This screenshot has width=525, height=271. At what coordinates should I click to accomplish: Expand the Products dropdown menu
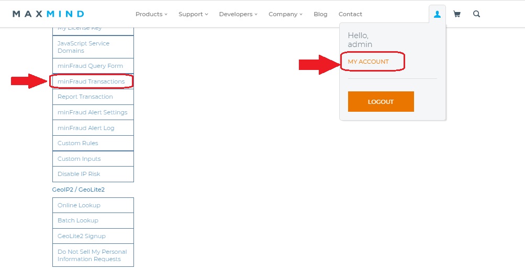151,14
